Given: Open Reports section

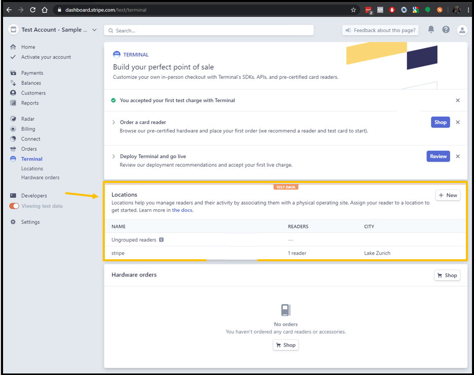Looking at the screenshot, I should click(x=30, y=103).
